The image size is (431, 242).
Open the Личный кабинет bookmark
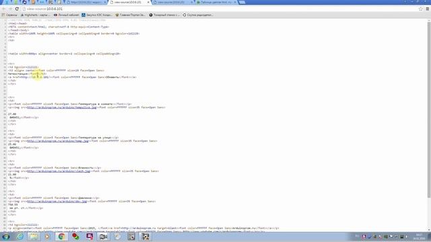pos(66,15)
